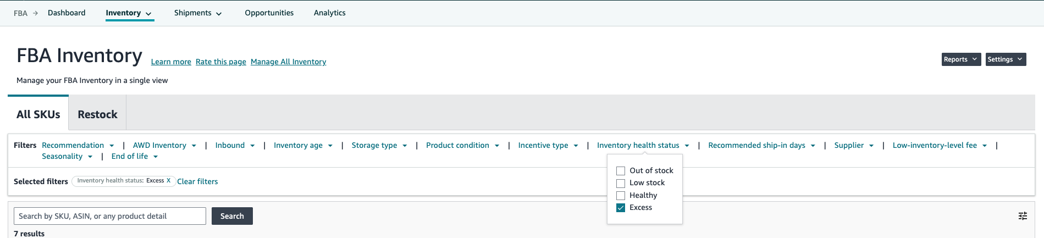
Task: Open the Inbound filter dropdown
Action: point(235,145)
